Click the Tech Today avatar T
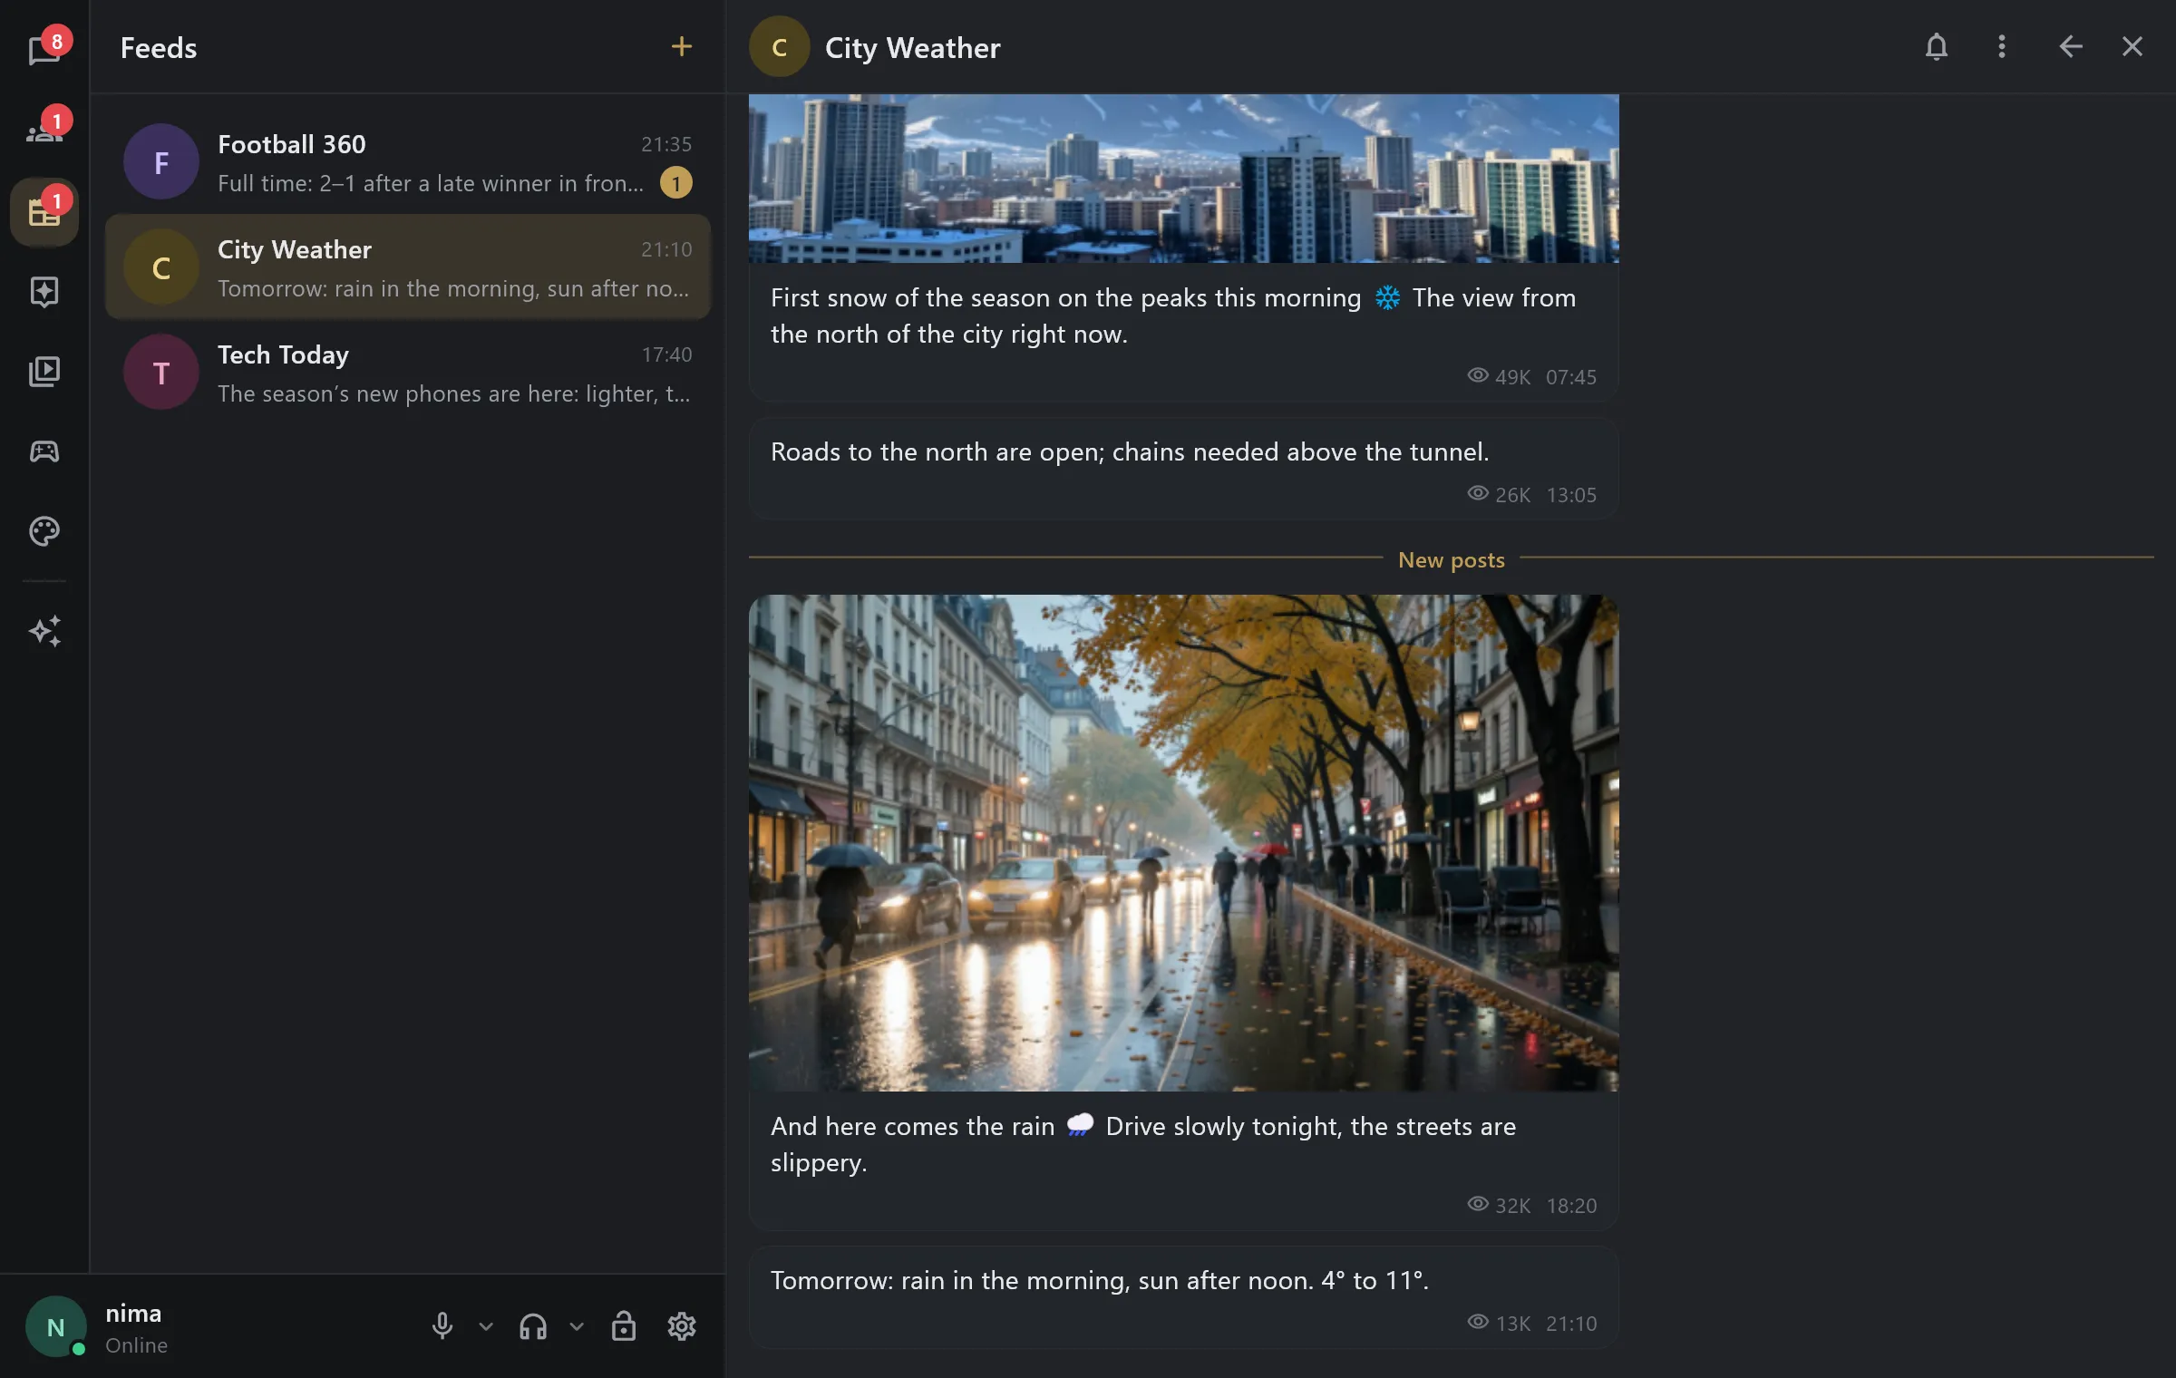Image resolution: width=2176 pixels, height=1378 pixels. click(161, 373)
